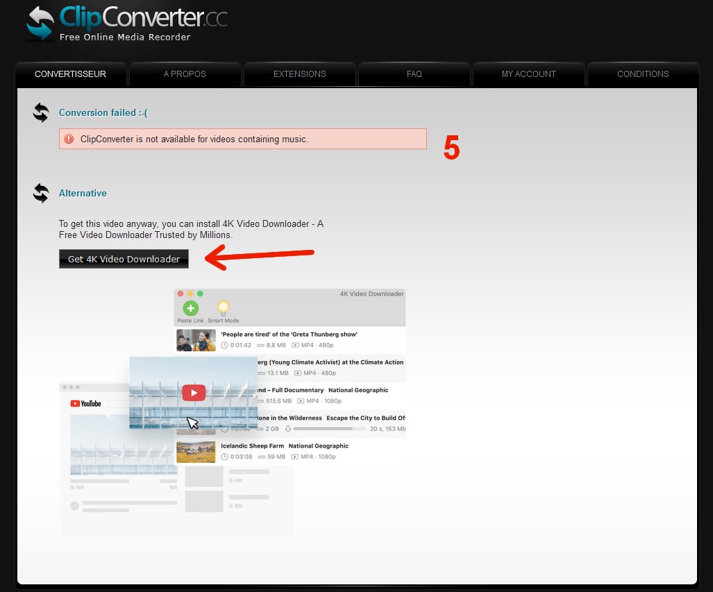
Task: Click the download arrow icon next to 2 GB
Action: coord(288,429)
